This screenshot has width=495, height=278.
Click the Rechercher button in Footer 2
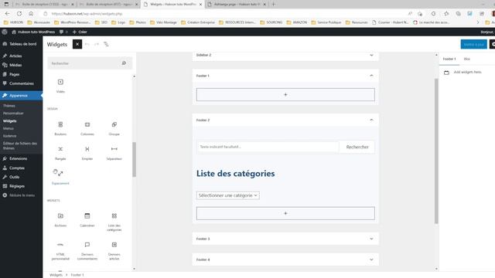tap(357, 147)
